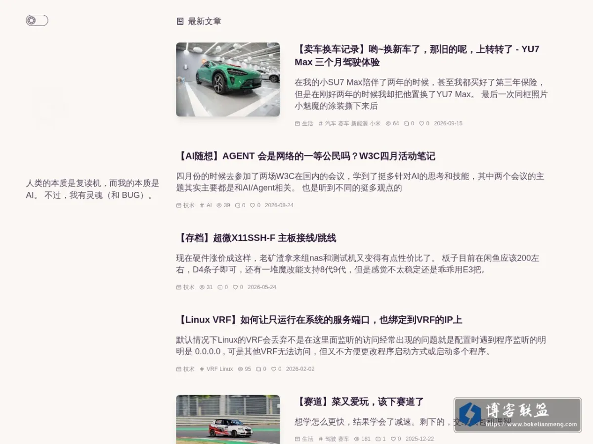Open the 小米 tag

pyautogui.click(x=375, y=124)
